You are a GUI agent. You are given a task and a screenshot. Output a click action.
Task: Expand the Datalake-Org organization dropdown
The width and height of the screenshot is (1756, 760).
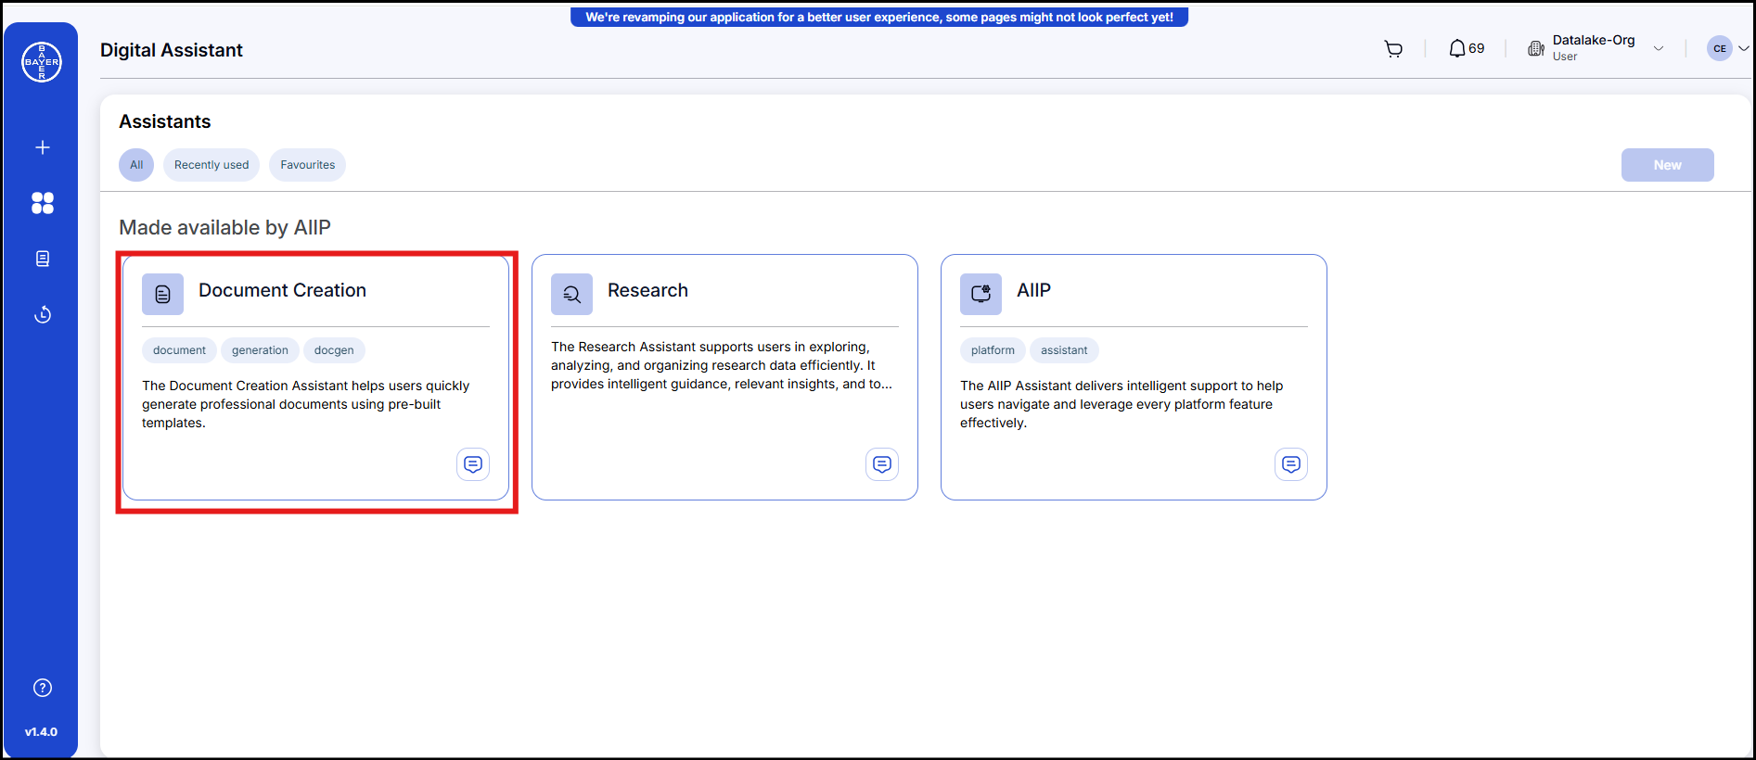pyautogui.click(x=1659, y=49)
